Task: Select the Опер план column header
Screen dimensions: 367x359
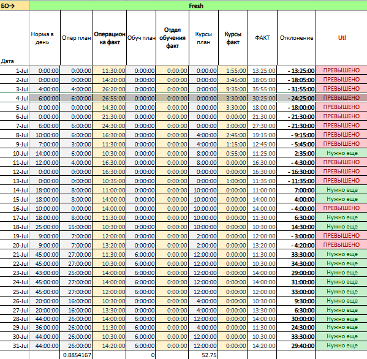Action: (x=77, y=38)
